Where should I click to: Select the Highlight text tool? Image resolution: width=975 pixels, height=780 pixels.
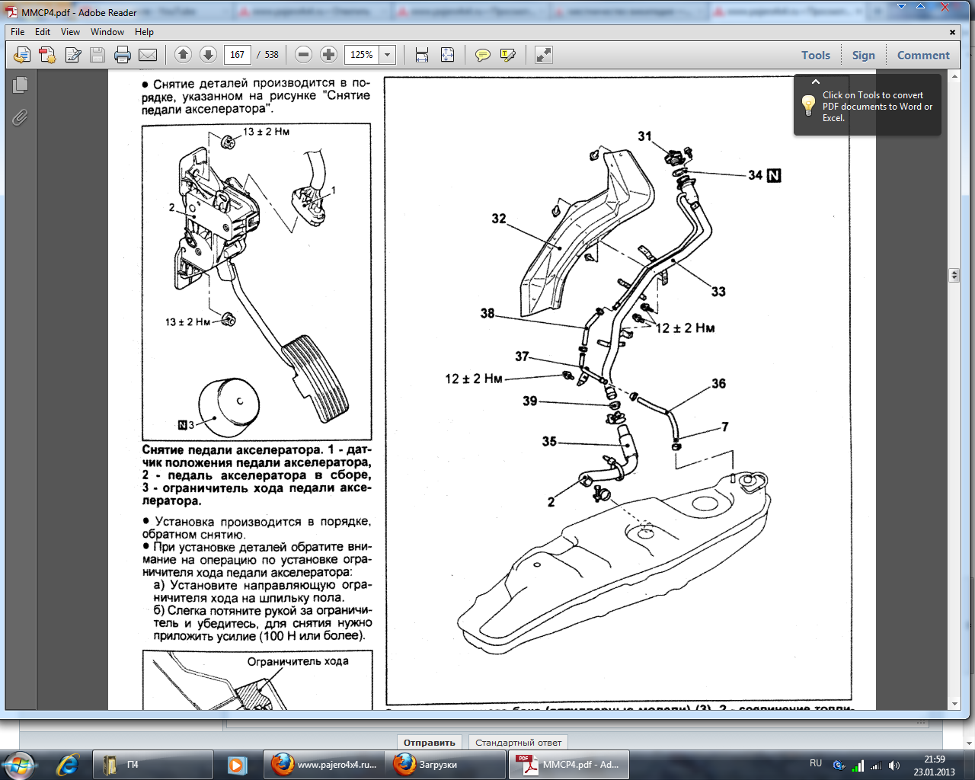point(507,55)
